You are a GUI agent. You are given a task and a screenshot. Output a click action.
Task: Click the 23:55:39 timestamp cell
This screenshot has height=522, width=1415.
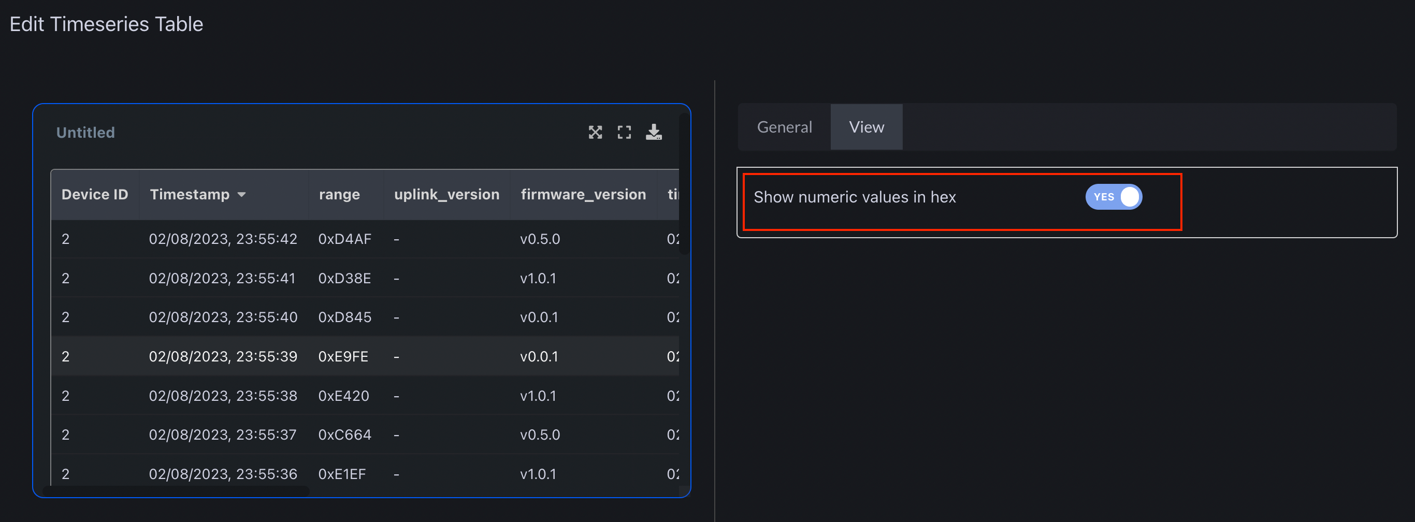click(x=223, y=357)
